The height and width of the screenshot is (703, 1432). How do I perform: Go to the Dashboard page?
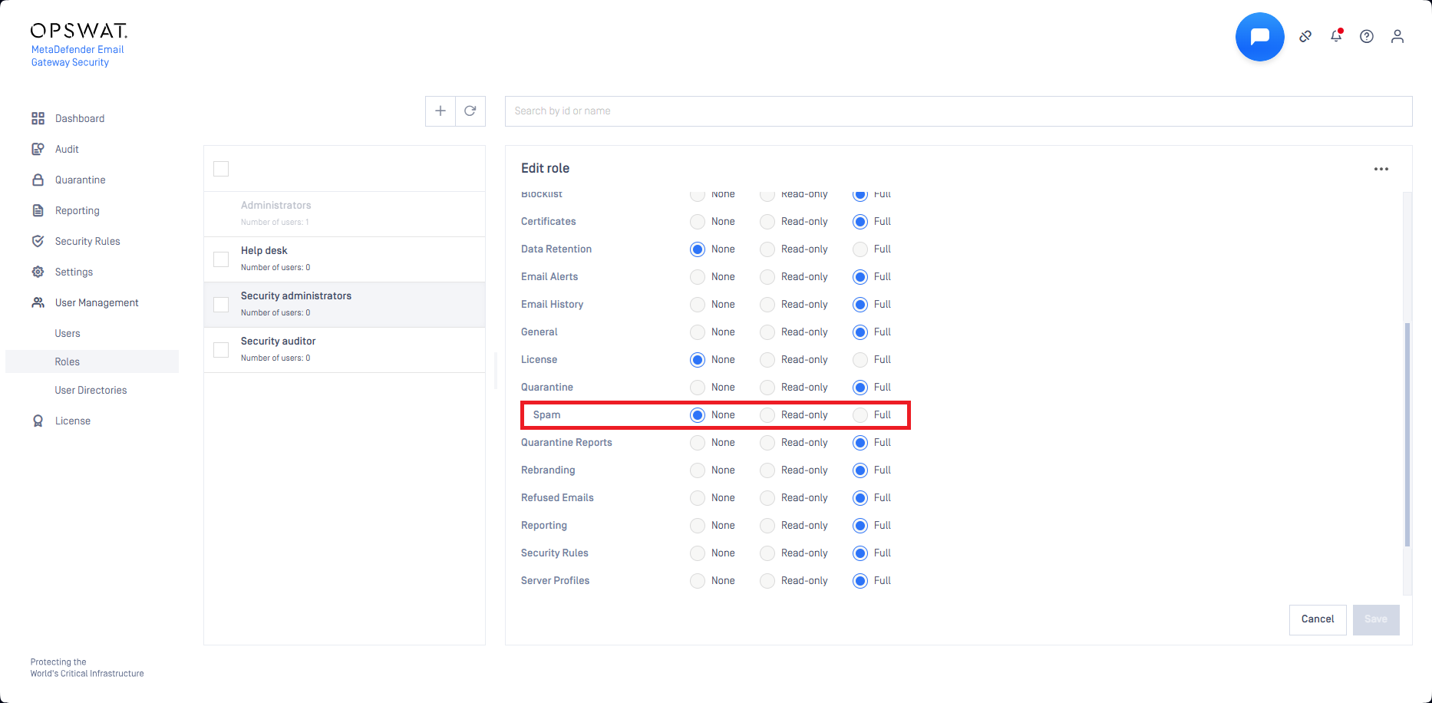click(x=80, y=119)
